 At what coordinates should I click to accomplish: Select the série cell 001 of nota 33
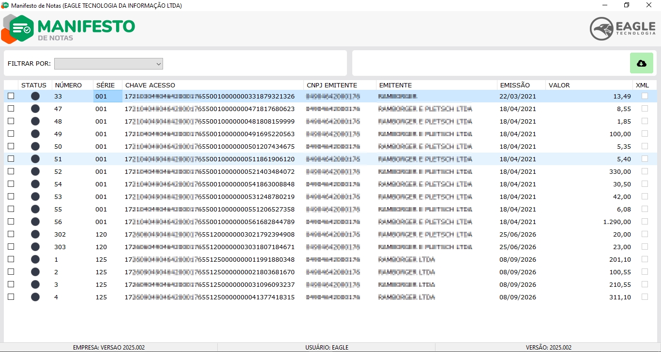(107, 96)
